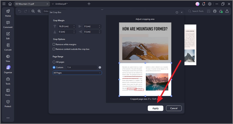233x124 pixels.
Task: Click the Search Tools field
Action: tap(196, 11)
